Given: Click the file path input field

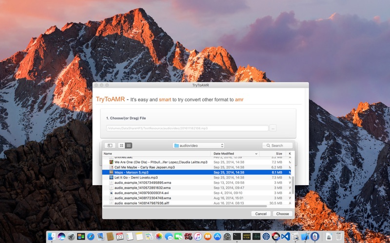Looking at the screenshot, I should click(x=187, y=128).
